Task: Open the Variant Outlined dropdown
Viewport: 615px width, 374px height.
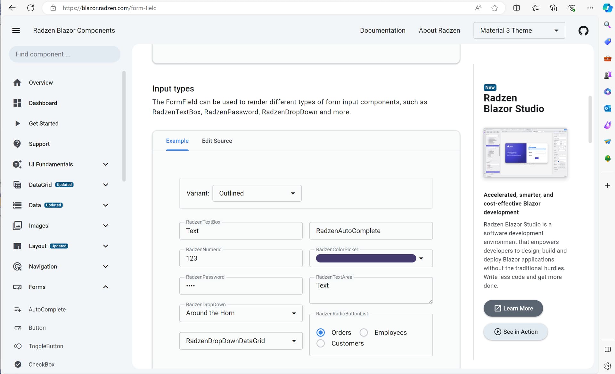Action: click(x=257, y=193)
